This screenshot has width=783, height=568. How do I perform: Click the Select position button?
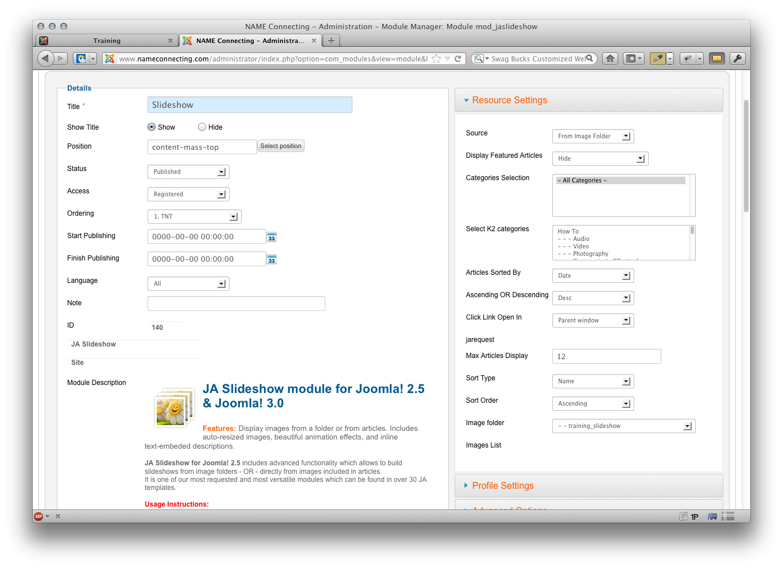[281, 146]
